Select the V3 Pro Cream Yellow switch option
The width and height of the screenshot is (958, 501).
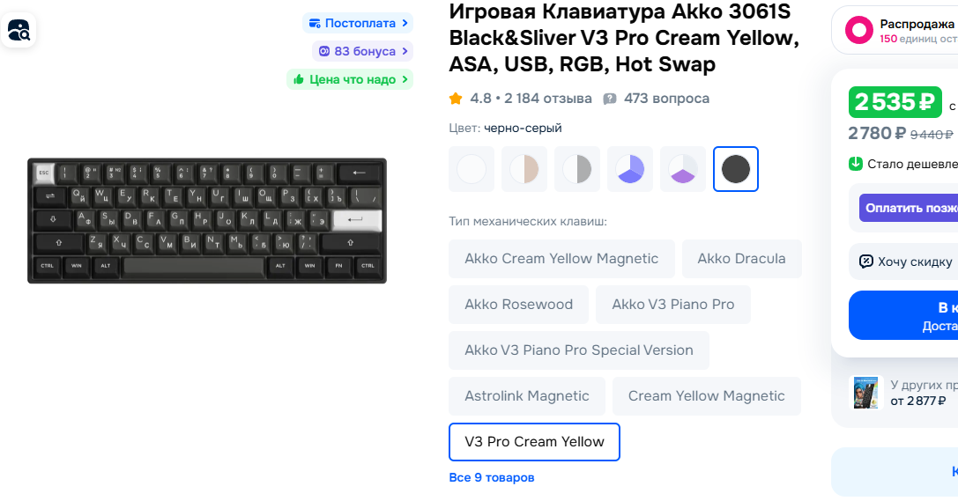coord(535,442)
